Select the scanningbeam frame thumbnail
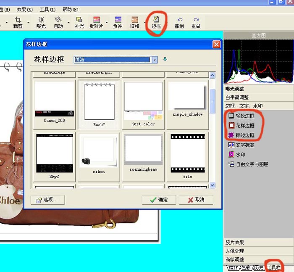 coord(143,157)
